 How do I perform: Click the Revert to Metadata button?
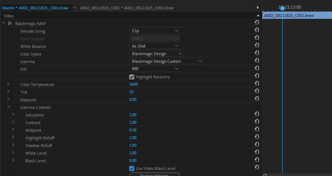[x=154, y=174]
